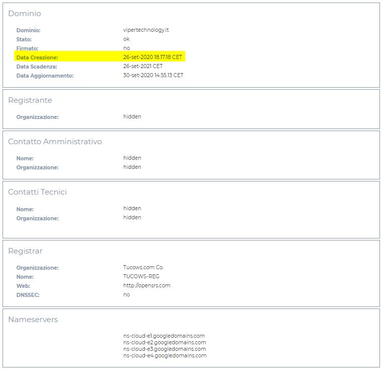The image size is (382, 370).
Task: Select nameserver ns-cloud-e1.googledomains.com
Action: click(164, 336)
